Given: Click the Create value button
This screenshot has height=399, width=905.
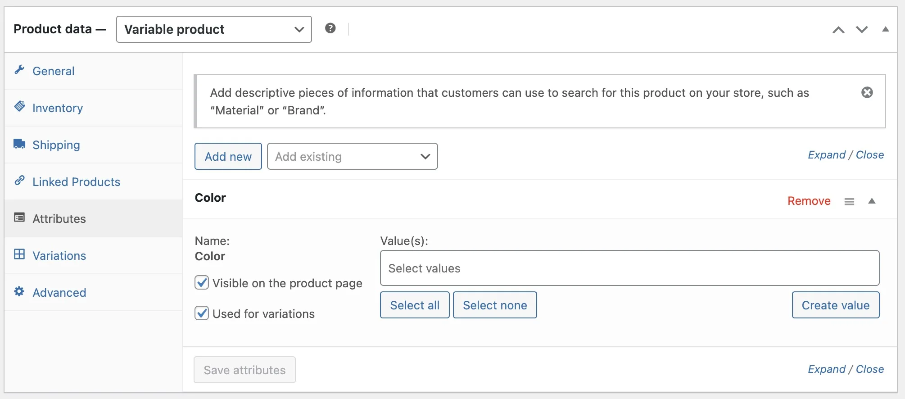Looking at the screenshot, I should coord(836,305).
